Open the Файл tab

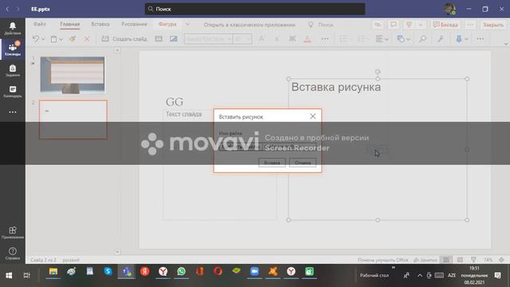click(39, 24)
